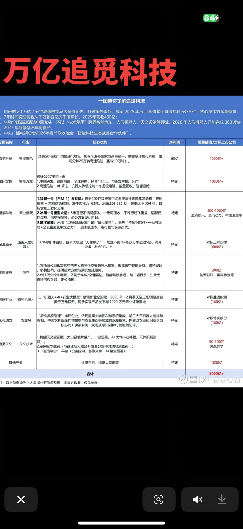Tap the speaker volume icon

(x=197, y=500)
